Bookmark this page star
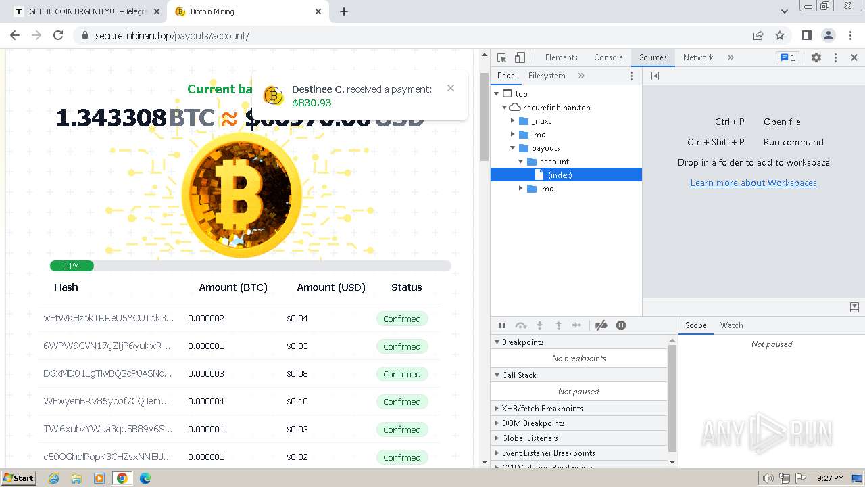 pos(780,35)
